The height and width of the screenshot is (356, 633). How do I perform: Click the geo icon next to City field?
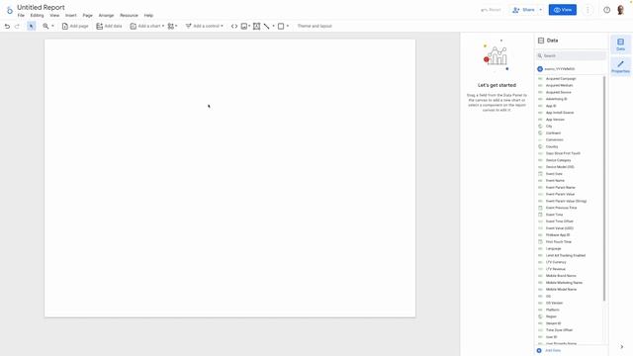tap(540, 127)
